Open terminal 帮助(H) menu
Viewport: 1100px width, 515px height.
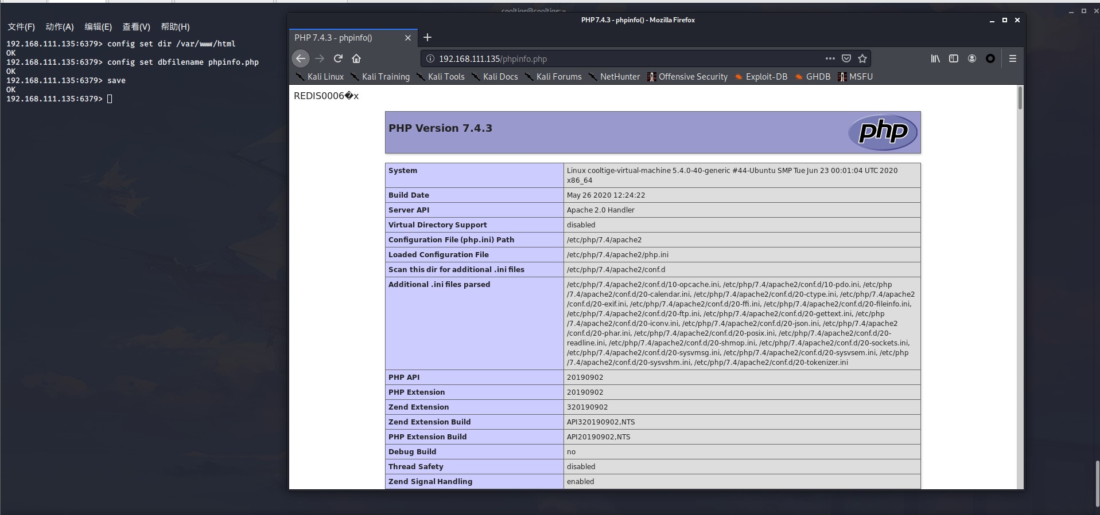(175, 27)
